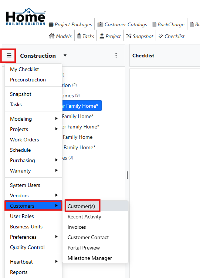Click the hamburger menu icon

[x=9, y=56]
